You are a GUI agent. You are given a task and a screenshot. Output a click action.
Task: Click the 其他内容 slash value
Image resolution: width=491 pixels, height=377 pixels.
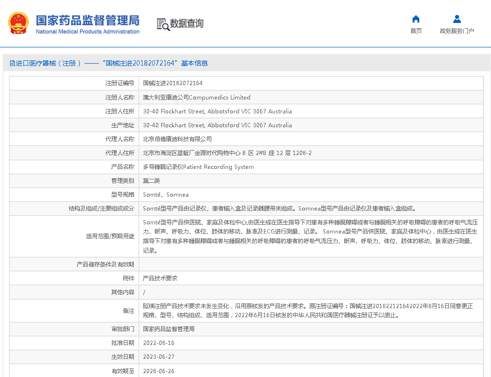pyautogui.click(x=144, y=292)
